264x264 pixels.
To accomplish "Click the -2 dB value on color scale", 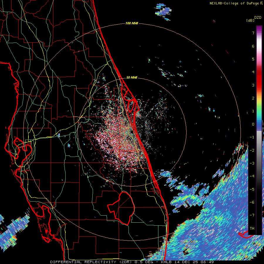I will coord(252,150).
